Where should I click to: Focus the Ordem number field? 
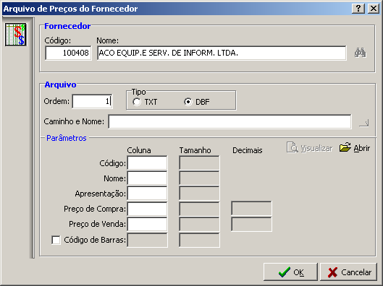(92, 101)
